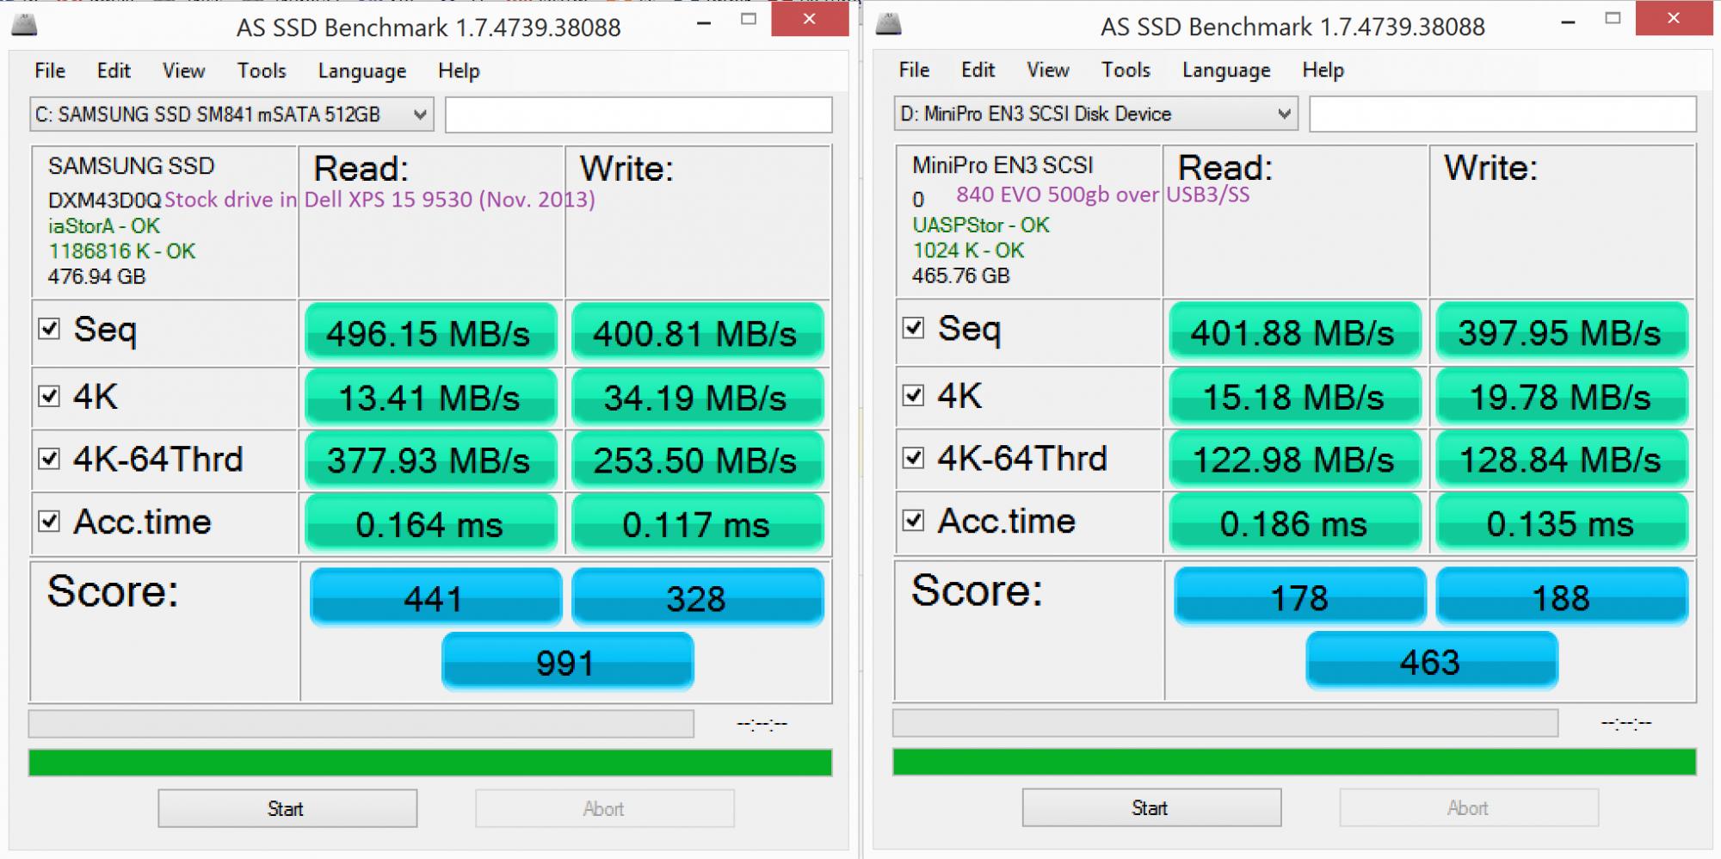Click Seq read result 496.15 MB/s

click(x=431, y=332)
